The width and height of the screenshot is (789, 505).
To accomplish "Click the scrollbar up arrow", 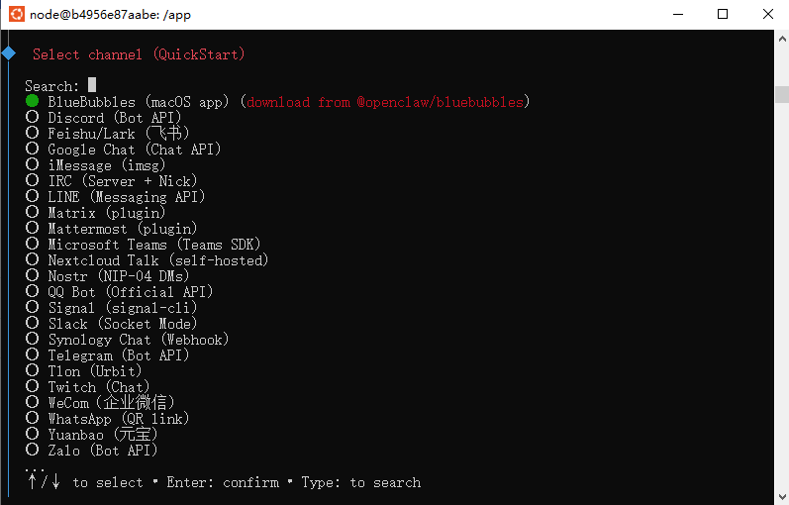I will [x=782, y=39].
